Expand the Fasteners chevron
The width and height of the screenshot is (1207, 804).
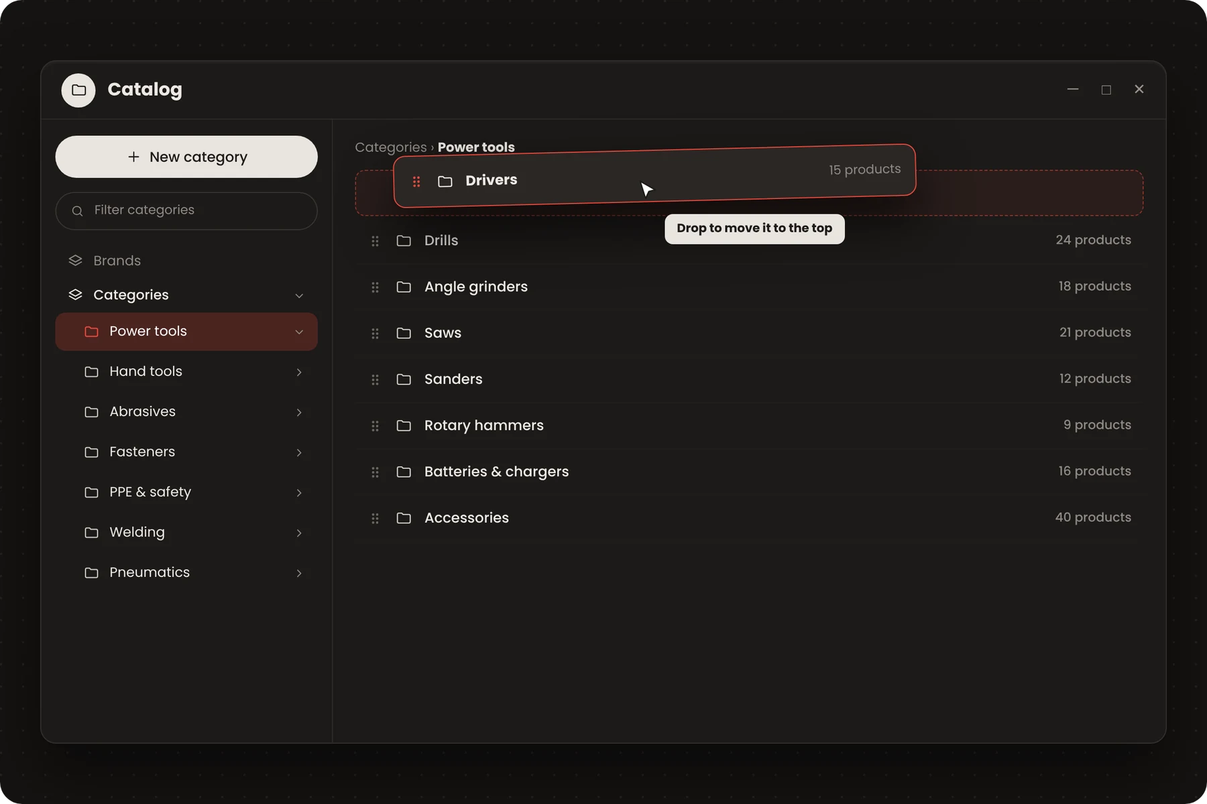point(299,452)
